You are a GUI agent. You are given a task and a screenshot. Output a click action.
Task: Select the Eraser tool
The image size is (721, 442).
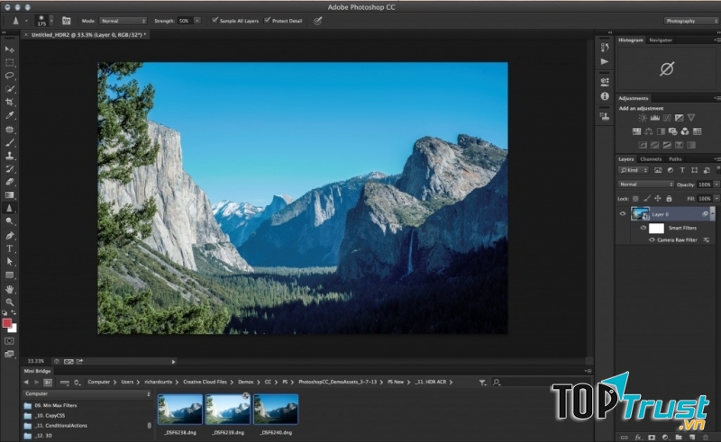(9, 182)
